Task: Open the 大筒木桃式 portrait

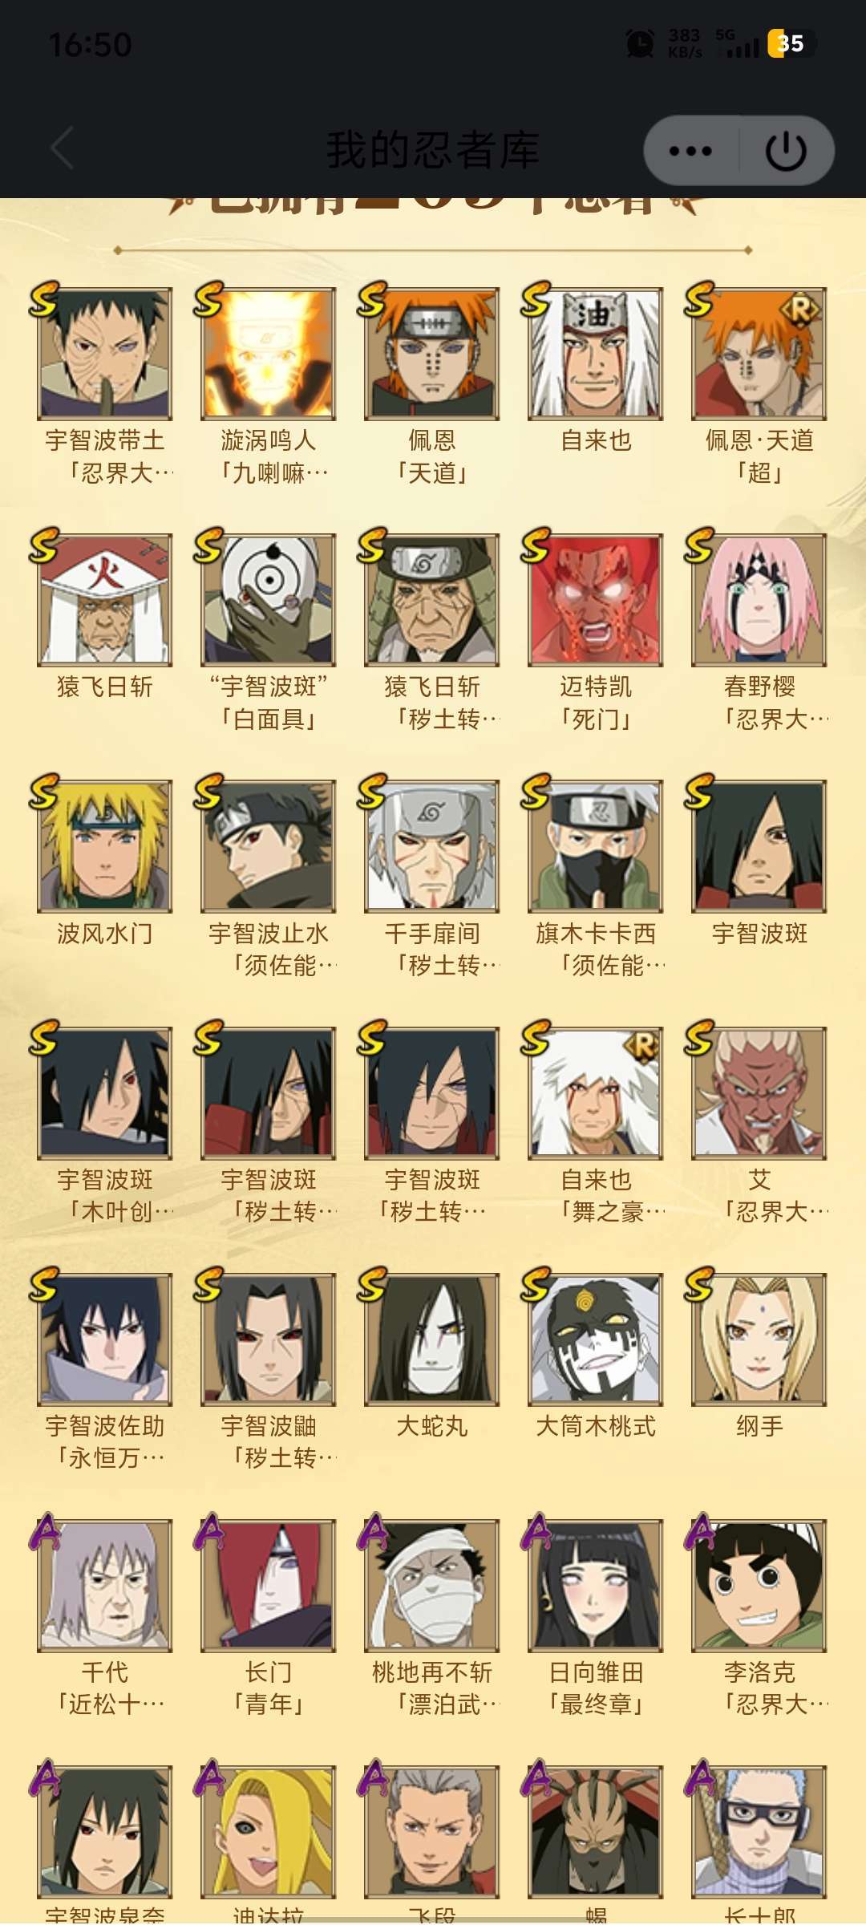Action: [595, 1339]
